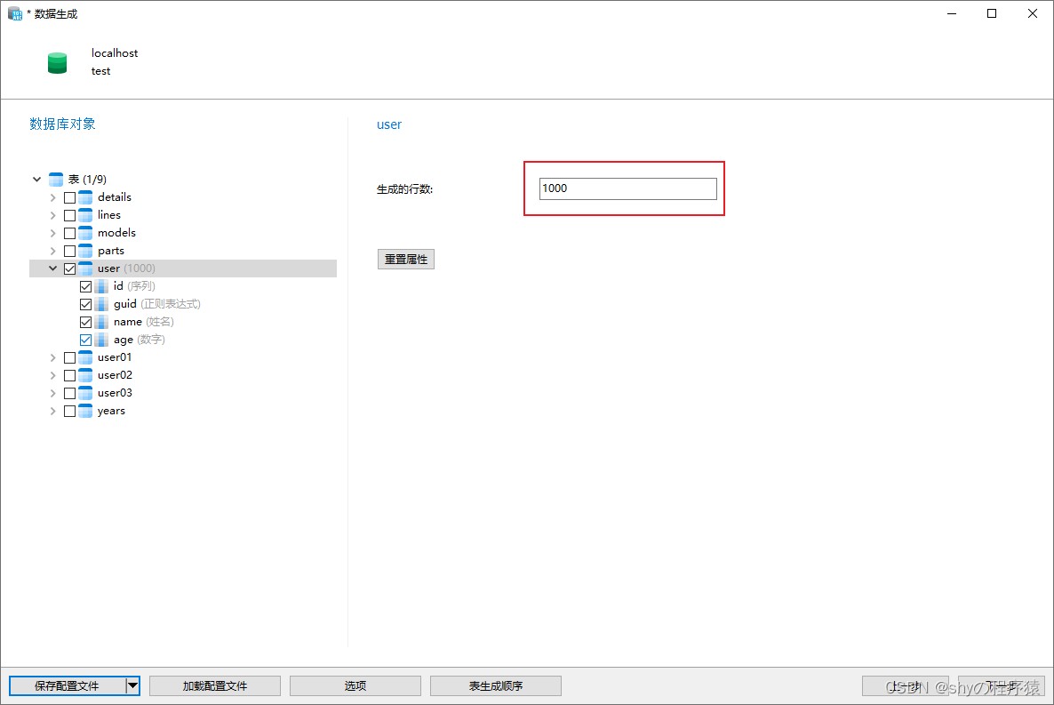
Task: Click the lines table icon
Action: (x=85, y=214)
